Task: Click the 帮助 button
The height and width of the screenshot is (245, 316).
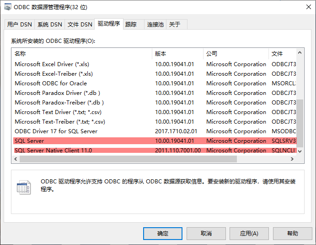Action: pos(292,234)
